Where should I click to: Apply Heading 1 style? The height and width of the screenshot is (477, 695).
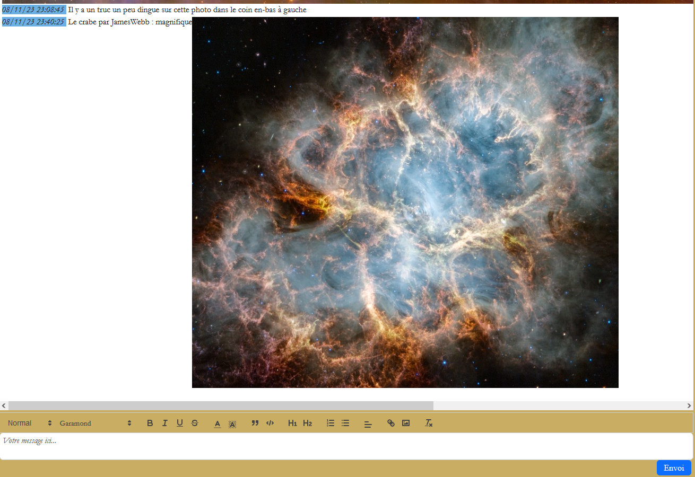click(x=292, y=423)
